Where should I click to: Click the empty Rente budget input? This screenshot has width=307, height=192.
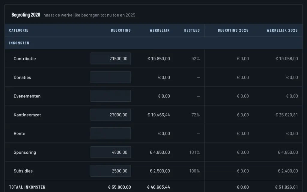tap(111, 133)
